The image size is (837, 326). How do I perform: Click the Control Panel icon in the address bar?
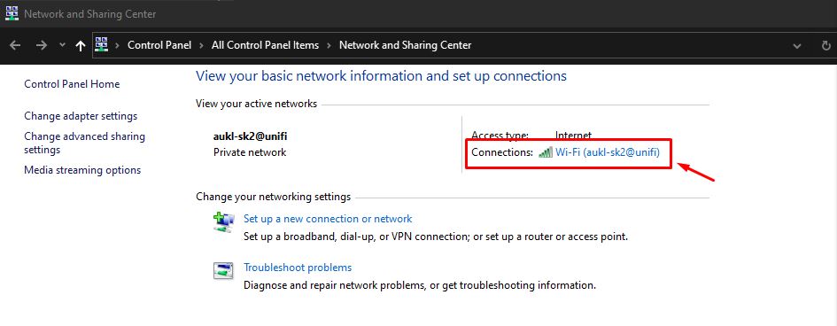[102, 44]
